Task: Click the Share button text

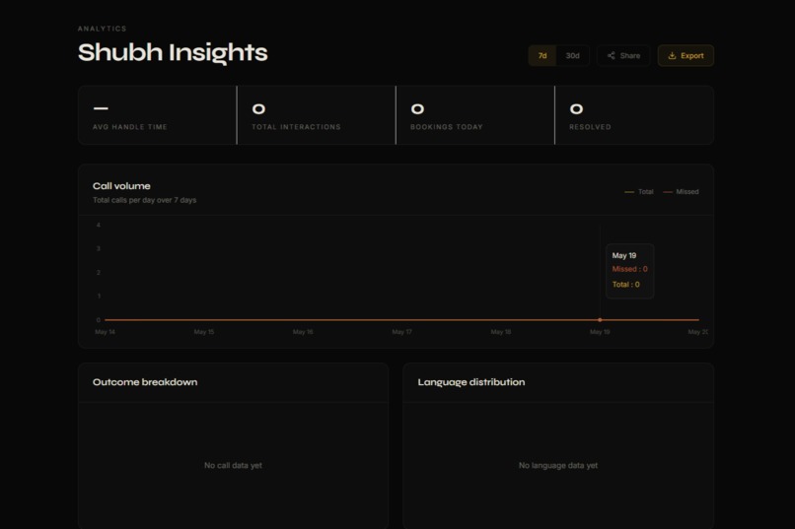Action: pos(629,56)
